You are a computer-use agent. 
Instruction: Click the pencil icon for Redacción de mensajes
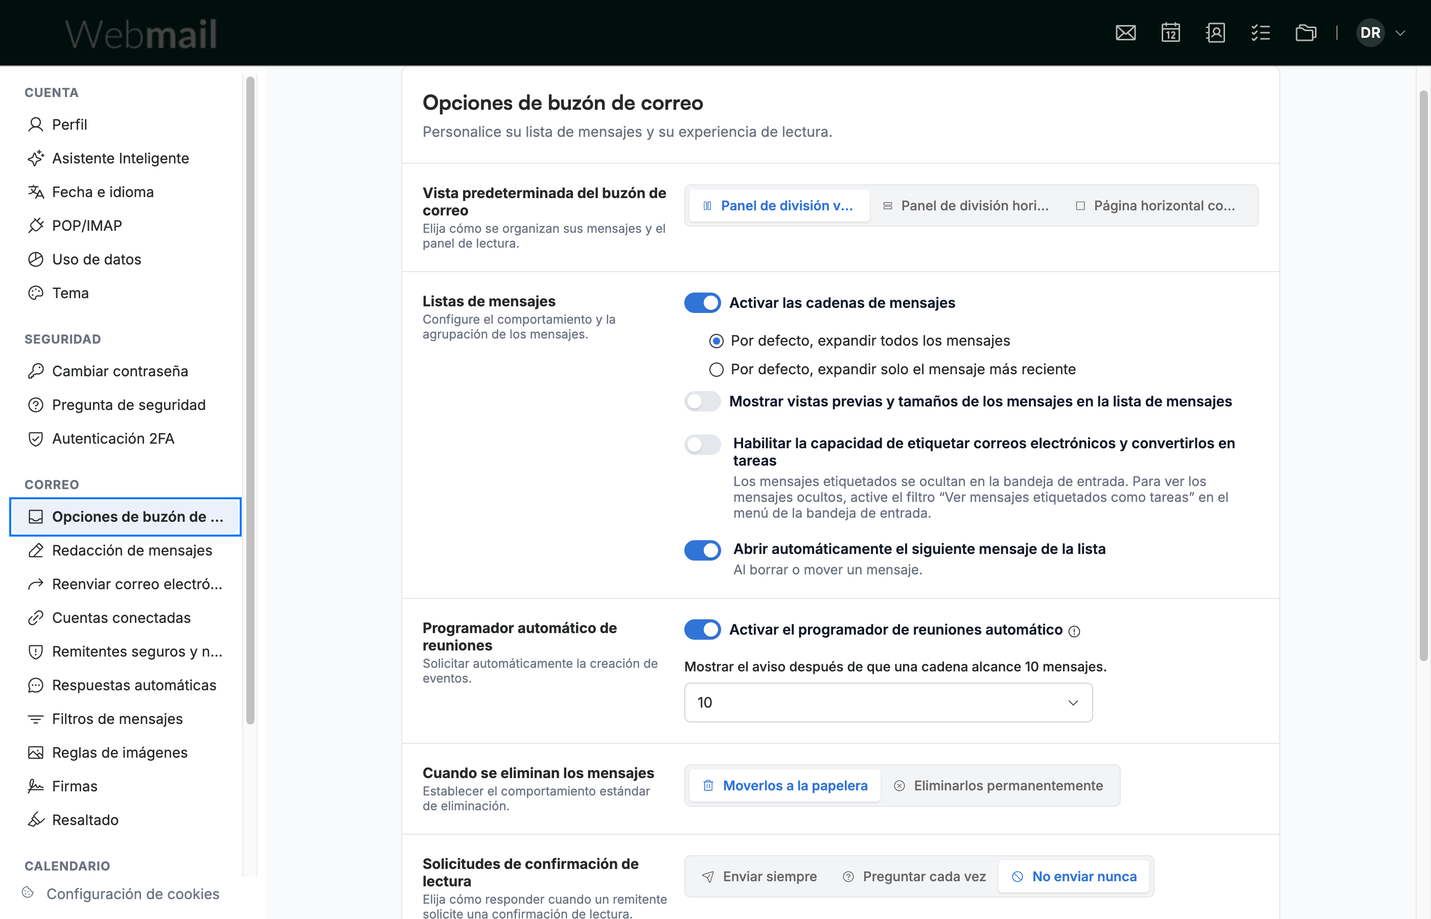coord(36,550)
